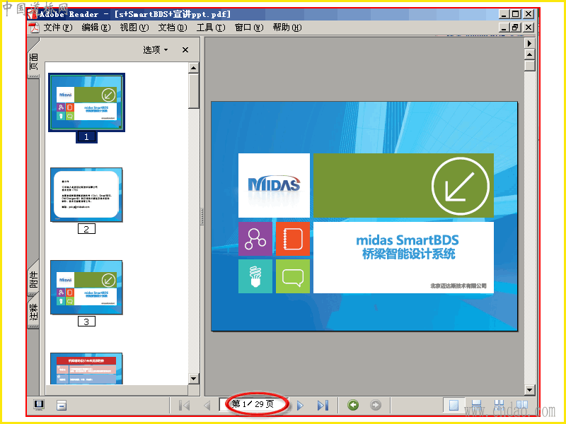Viewport: 566px width, 424px height.
Task: Click the document page in the viewer
Action: pyautogui.click(x=364, y=216)
